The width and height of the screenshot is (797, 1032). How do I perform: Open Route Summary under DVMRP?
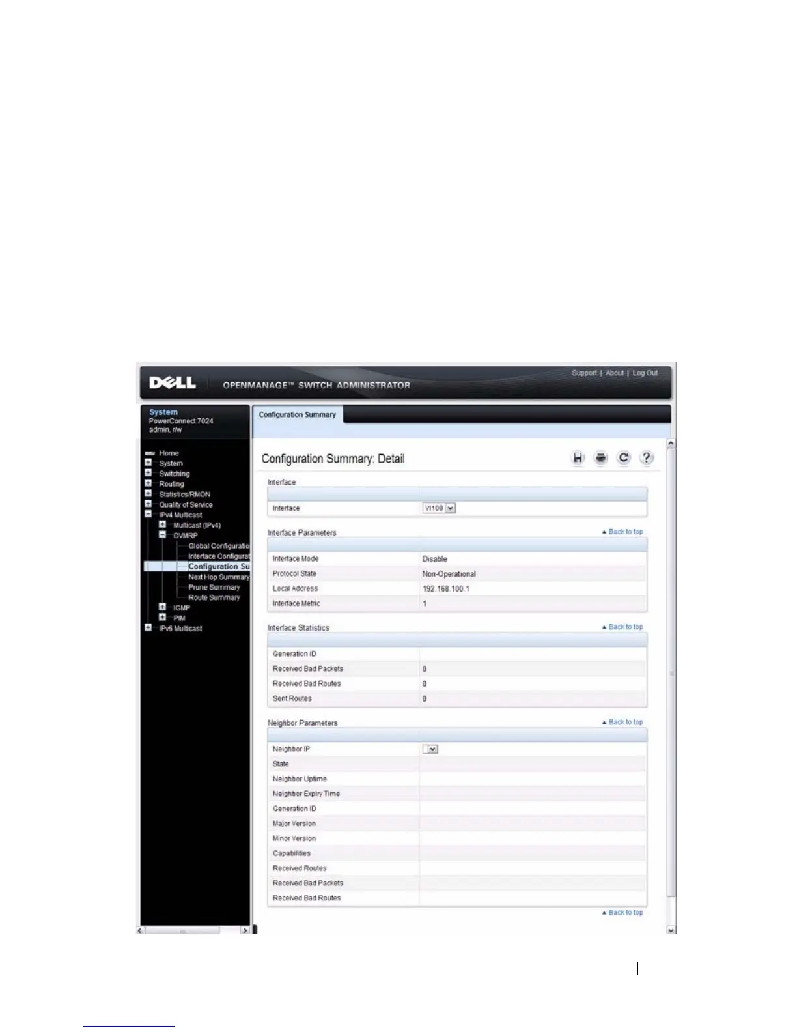[214, 597]
